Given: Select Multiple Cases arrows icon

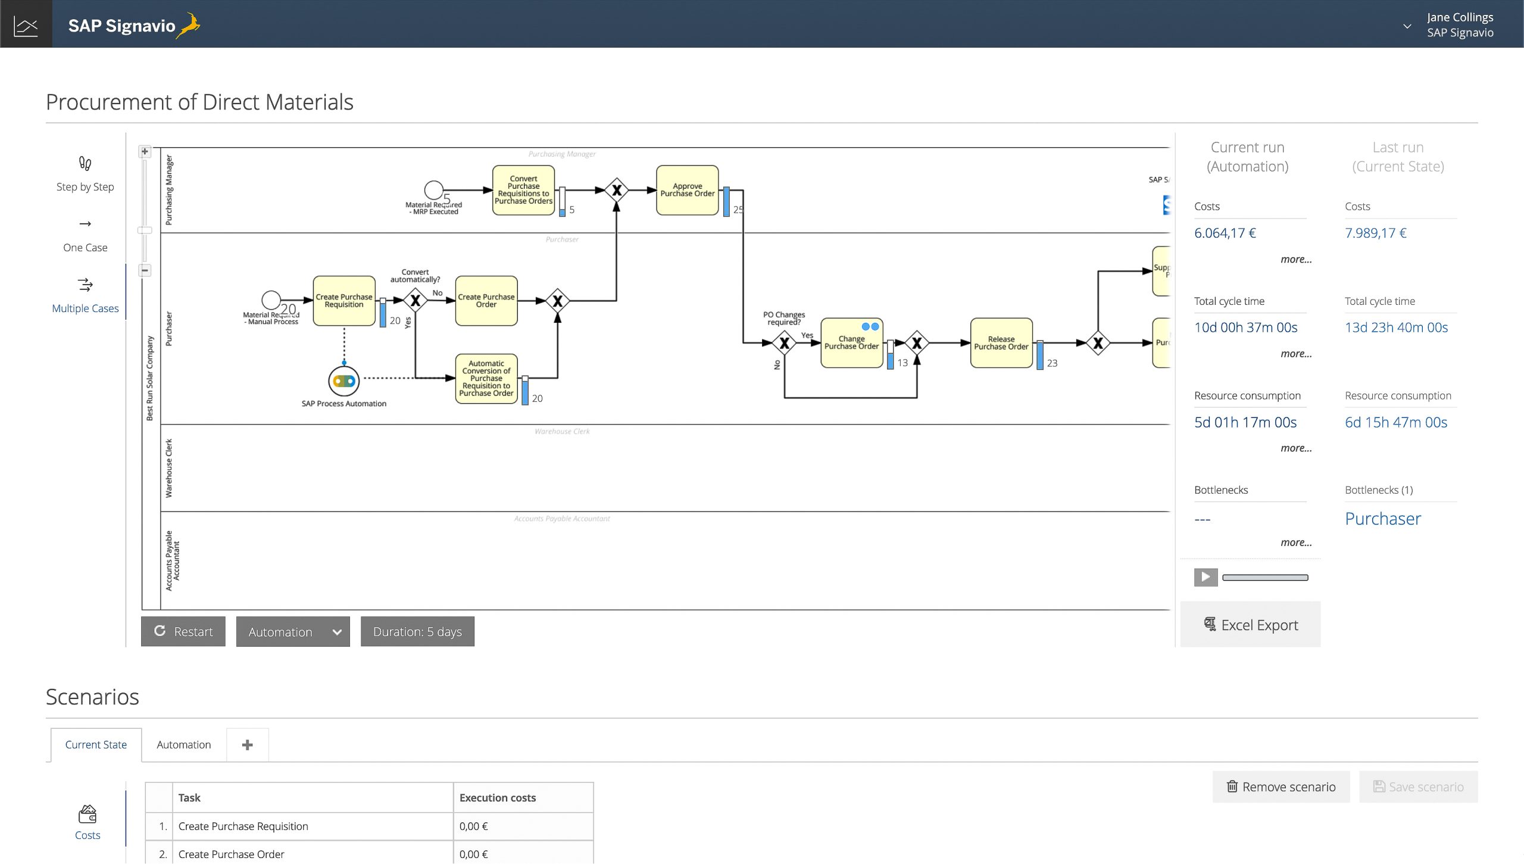Looking at the screenshot, I should (x=85, y=285).
